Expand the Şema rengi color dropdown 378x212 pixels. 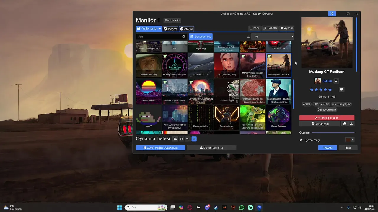click(x=352, y=140)
